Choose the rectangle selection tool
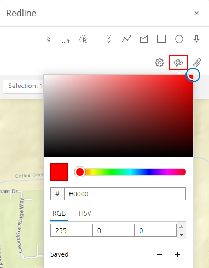 (x=66, y=39)
